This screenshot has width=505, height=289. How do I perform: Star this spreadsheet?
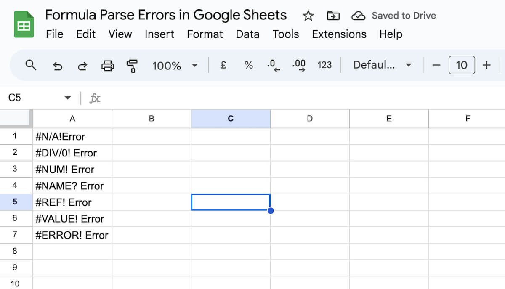click(x=308, y=15)
